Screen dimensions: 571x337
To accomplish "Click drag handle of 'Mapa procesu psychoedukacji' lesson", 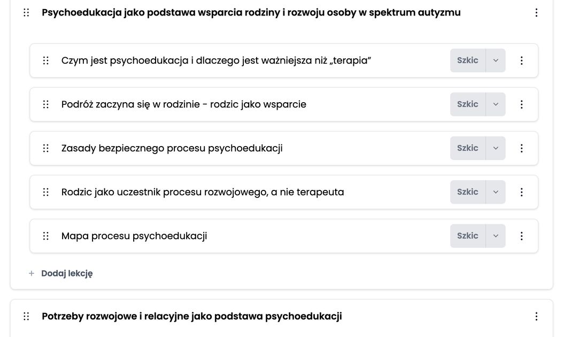I will pos(45,236).
